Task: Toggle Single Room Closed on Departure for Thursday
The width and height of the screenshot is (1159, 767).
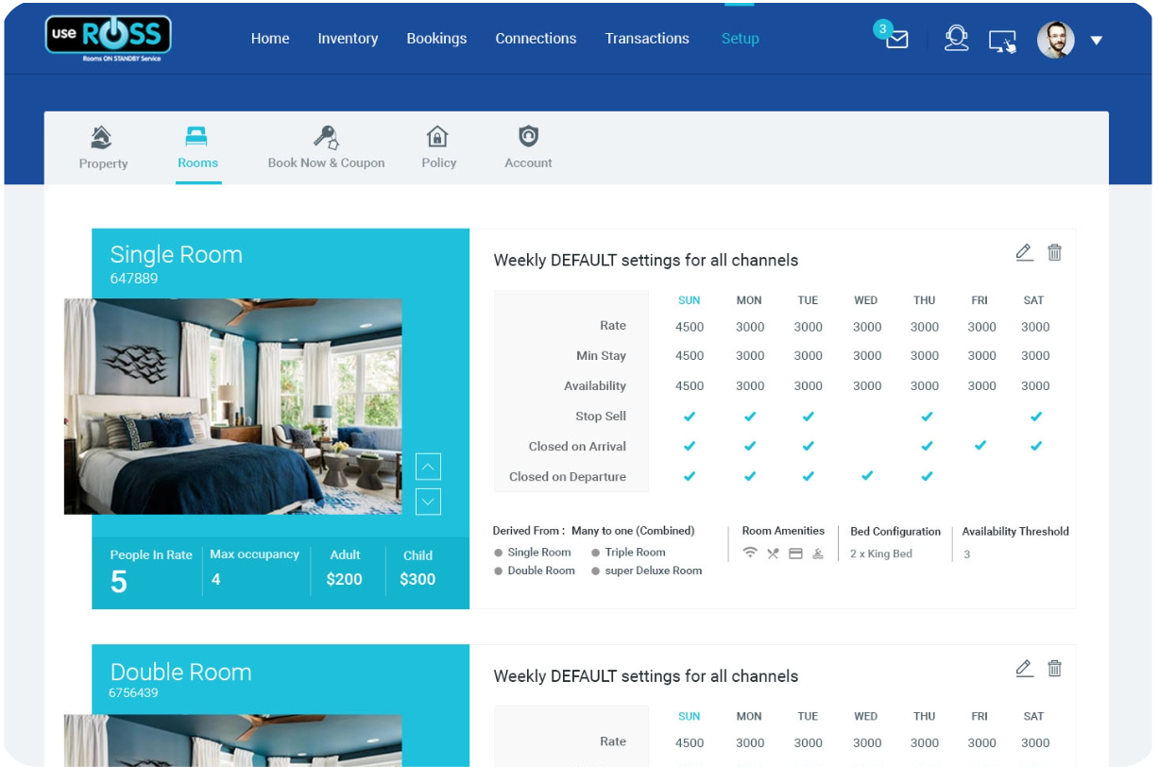Action: 927,476
